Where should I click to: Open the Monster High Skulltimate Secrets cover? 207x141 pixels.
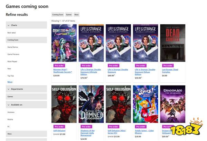(x=64, y=43)
